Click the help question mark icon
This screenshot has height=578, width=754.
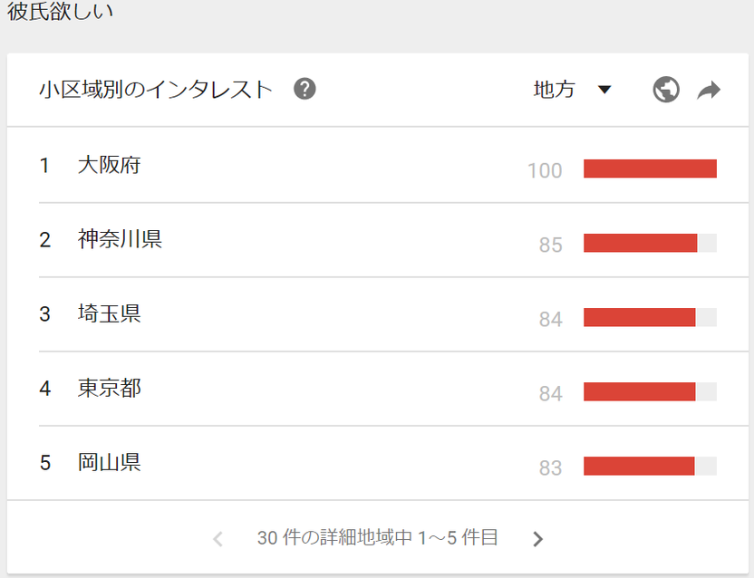tap(304, 89)
